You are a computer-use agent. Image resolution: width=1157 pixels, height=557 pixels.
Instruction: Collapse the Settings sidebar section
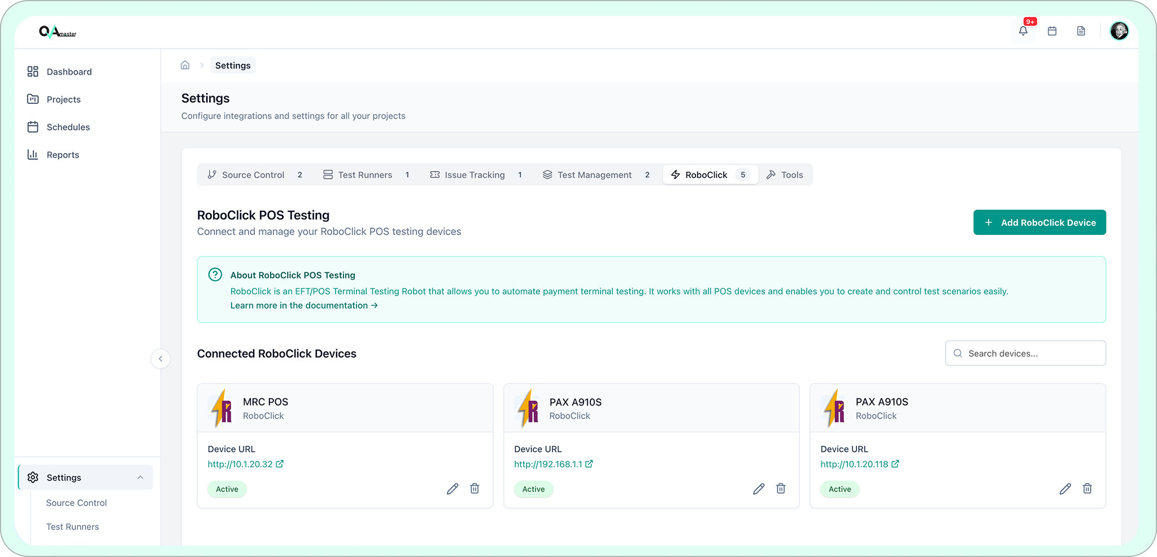coord(140,478)
